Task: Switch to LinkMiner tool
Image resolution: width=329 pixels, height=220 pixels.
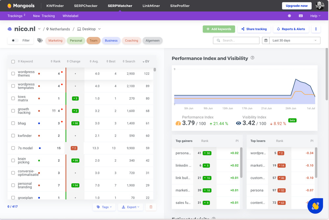Action: pyautogui.click(x=151, y=6)
